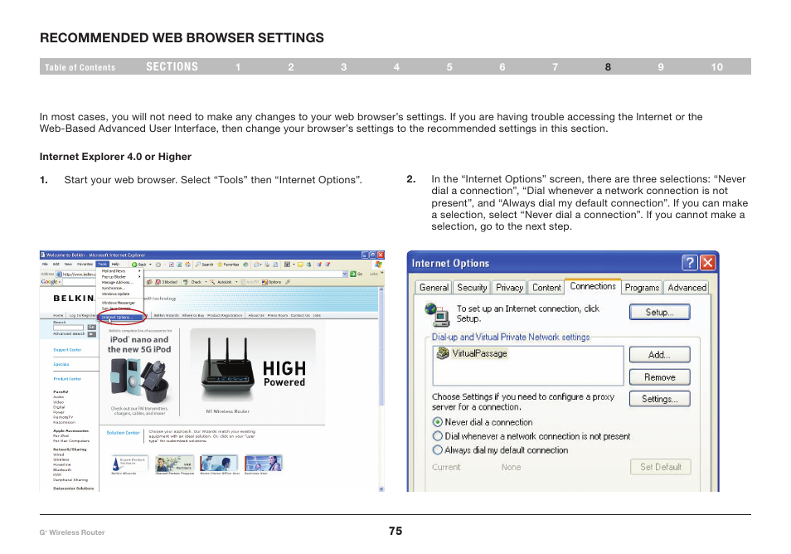The image size is (791, 554).
Task: Open the Favorites menu in IE menu bar
Action: click(x=85, y=264)
